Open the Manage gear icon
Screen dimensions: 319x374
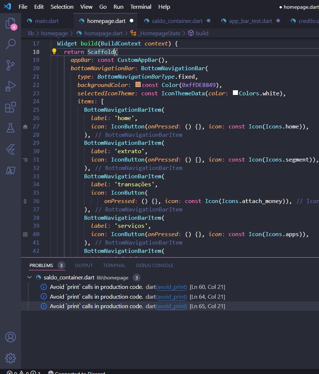pos(11,358)
